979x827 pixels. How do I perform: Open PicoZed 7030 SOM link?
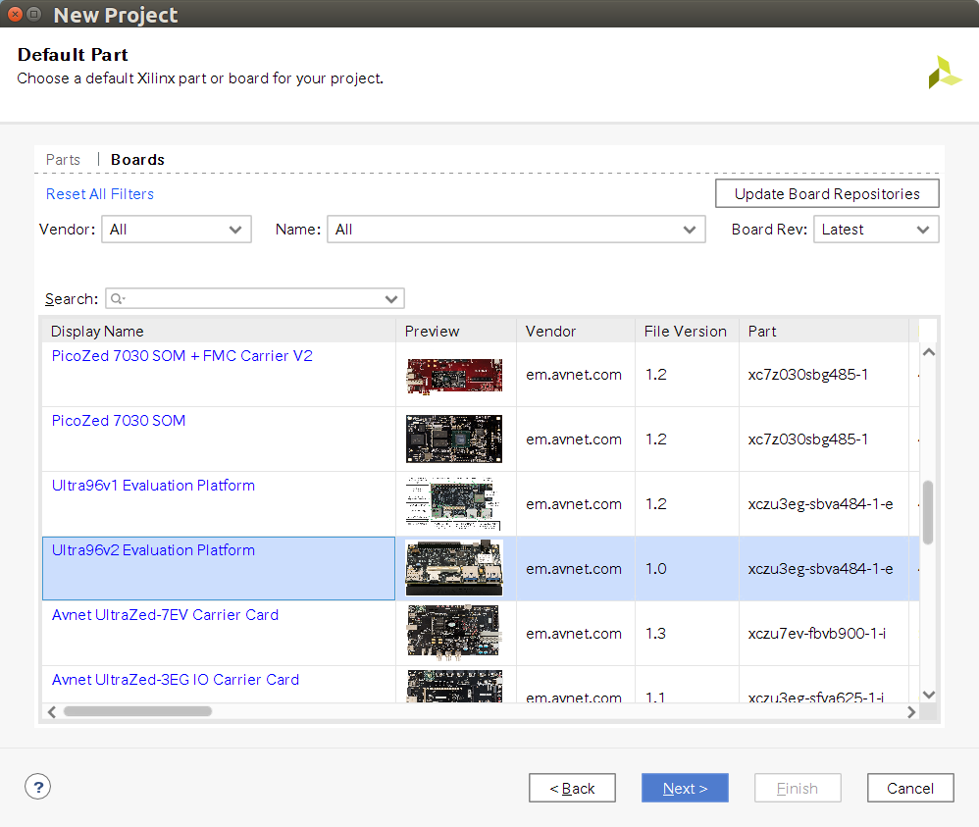tap(119, 421)
